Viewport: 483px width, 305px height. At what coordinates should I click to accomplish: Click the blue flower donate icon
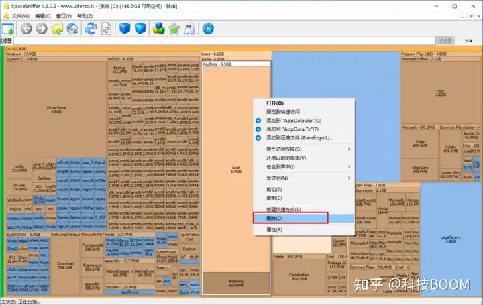click(208, 29)
